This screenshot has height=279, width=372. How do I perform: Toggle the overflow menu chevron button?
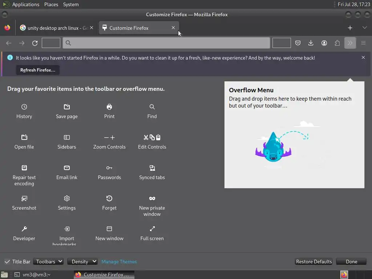tap(350, 43)
